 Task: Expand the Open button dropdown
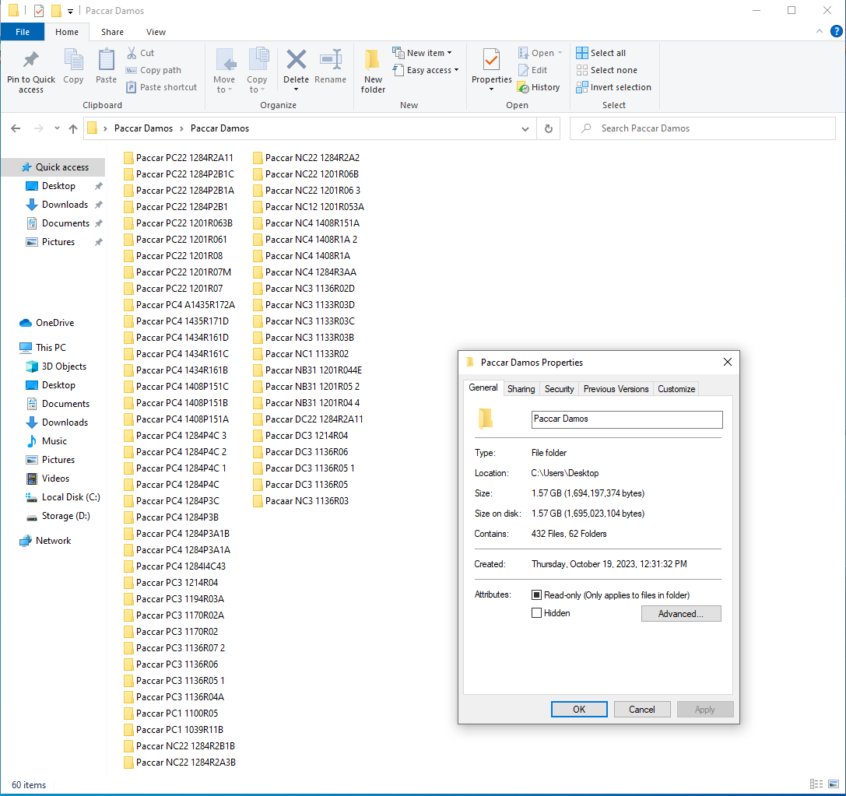[560, 53]
